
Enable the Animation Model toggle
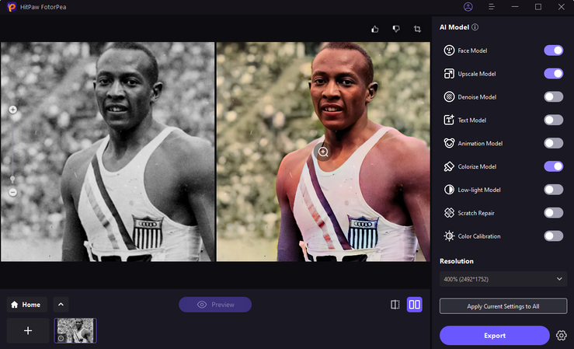(x=554, y=143)
